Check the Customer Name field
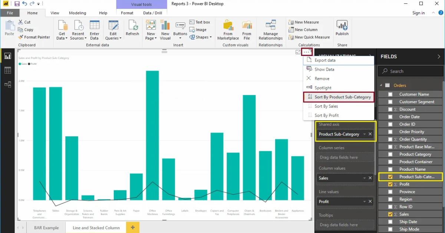445x233 pixels. point(390,94)
